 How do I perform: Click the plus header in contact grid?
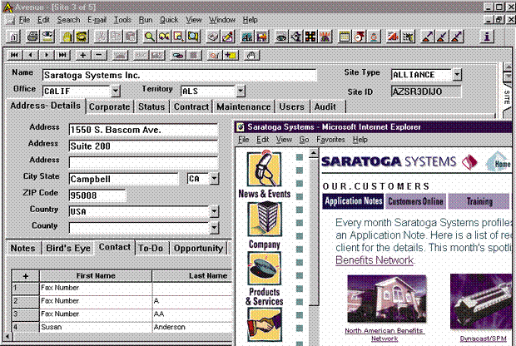(26, 276)
